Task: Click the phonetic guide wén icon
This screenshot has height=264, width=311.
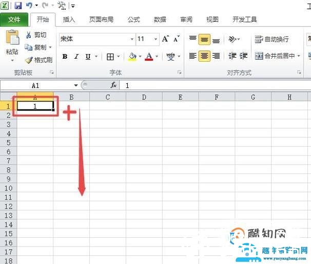Action: [x=170, y=57]
